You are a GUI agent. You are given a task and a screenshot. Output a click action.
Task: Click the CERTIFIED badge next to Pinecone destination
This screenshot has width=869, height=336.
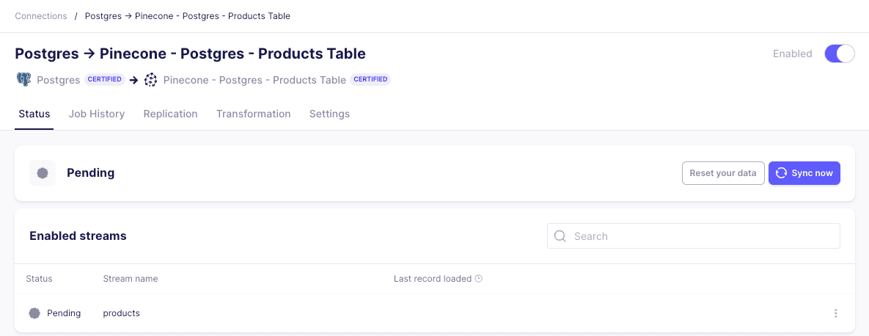coord(370,79)
